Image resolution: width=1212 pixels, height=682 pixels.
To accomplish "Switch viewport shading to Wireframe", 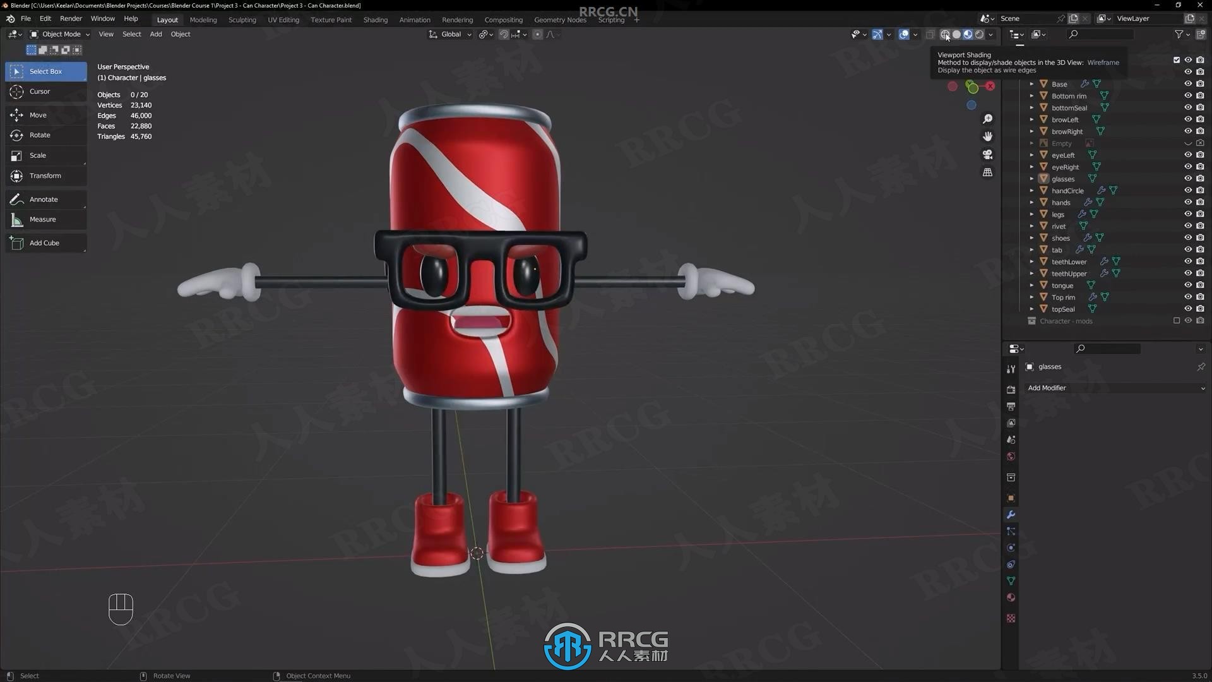I will pyautogui.click(x=944, y=34).
